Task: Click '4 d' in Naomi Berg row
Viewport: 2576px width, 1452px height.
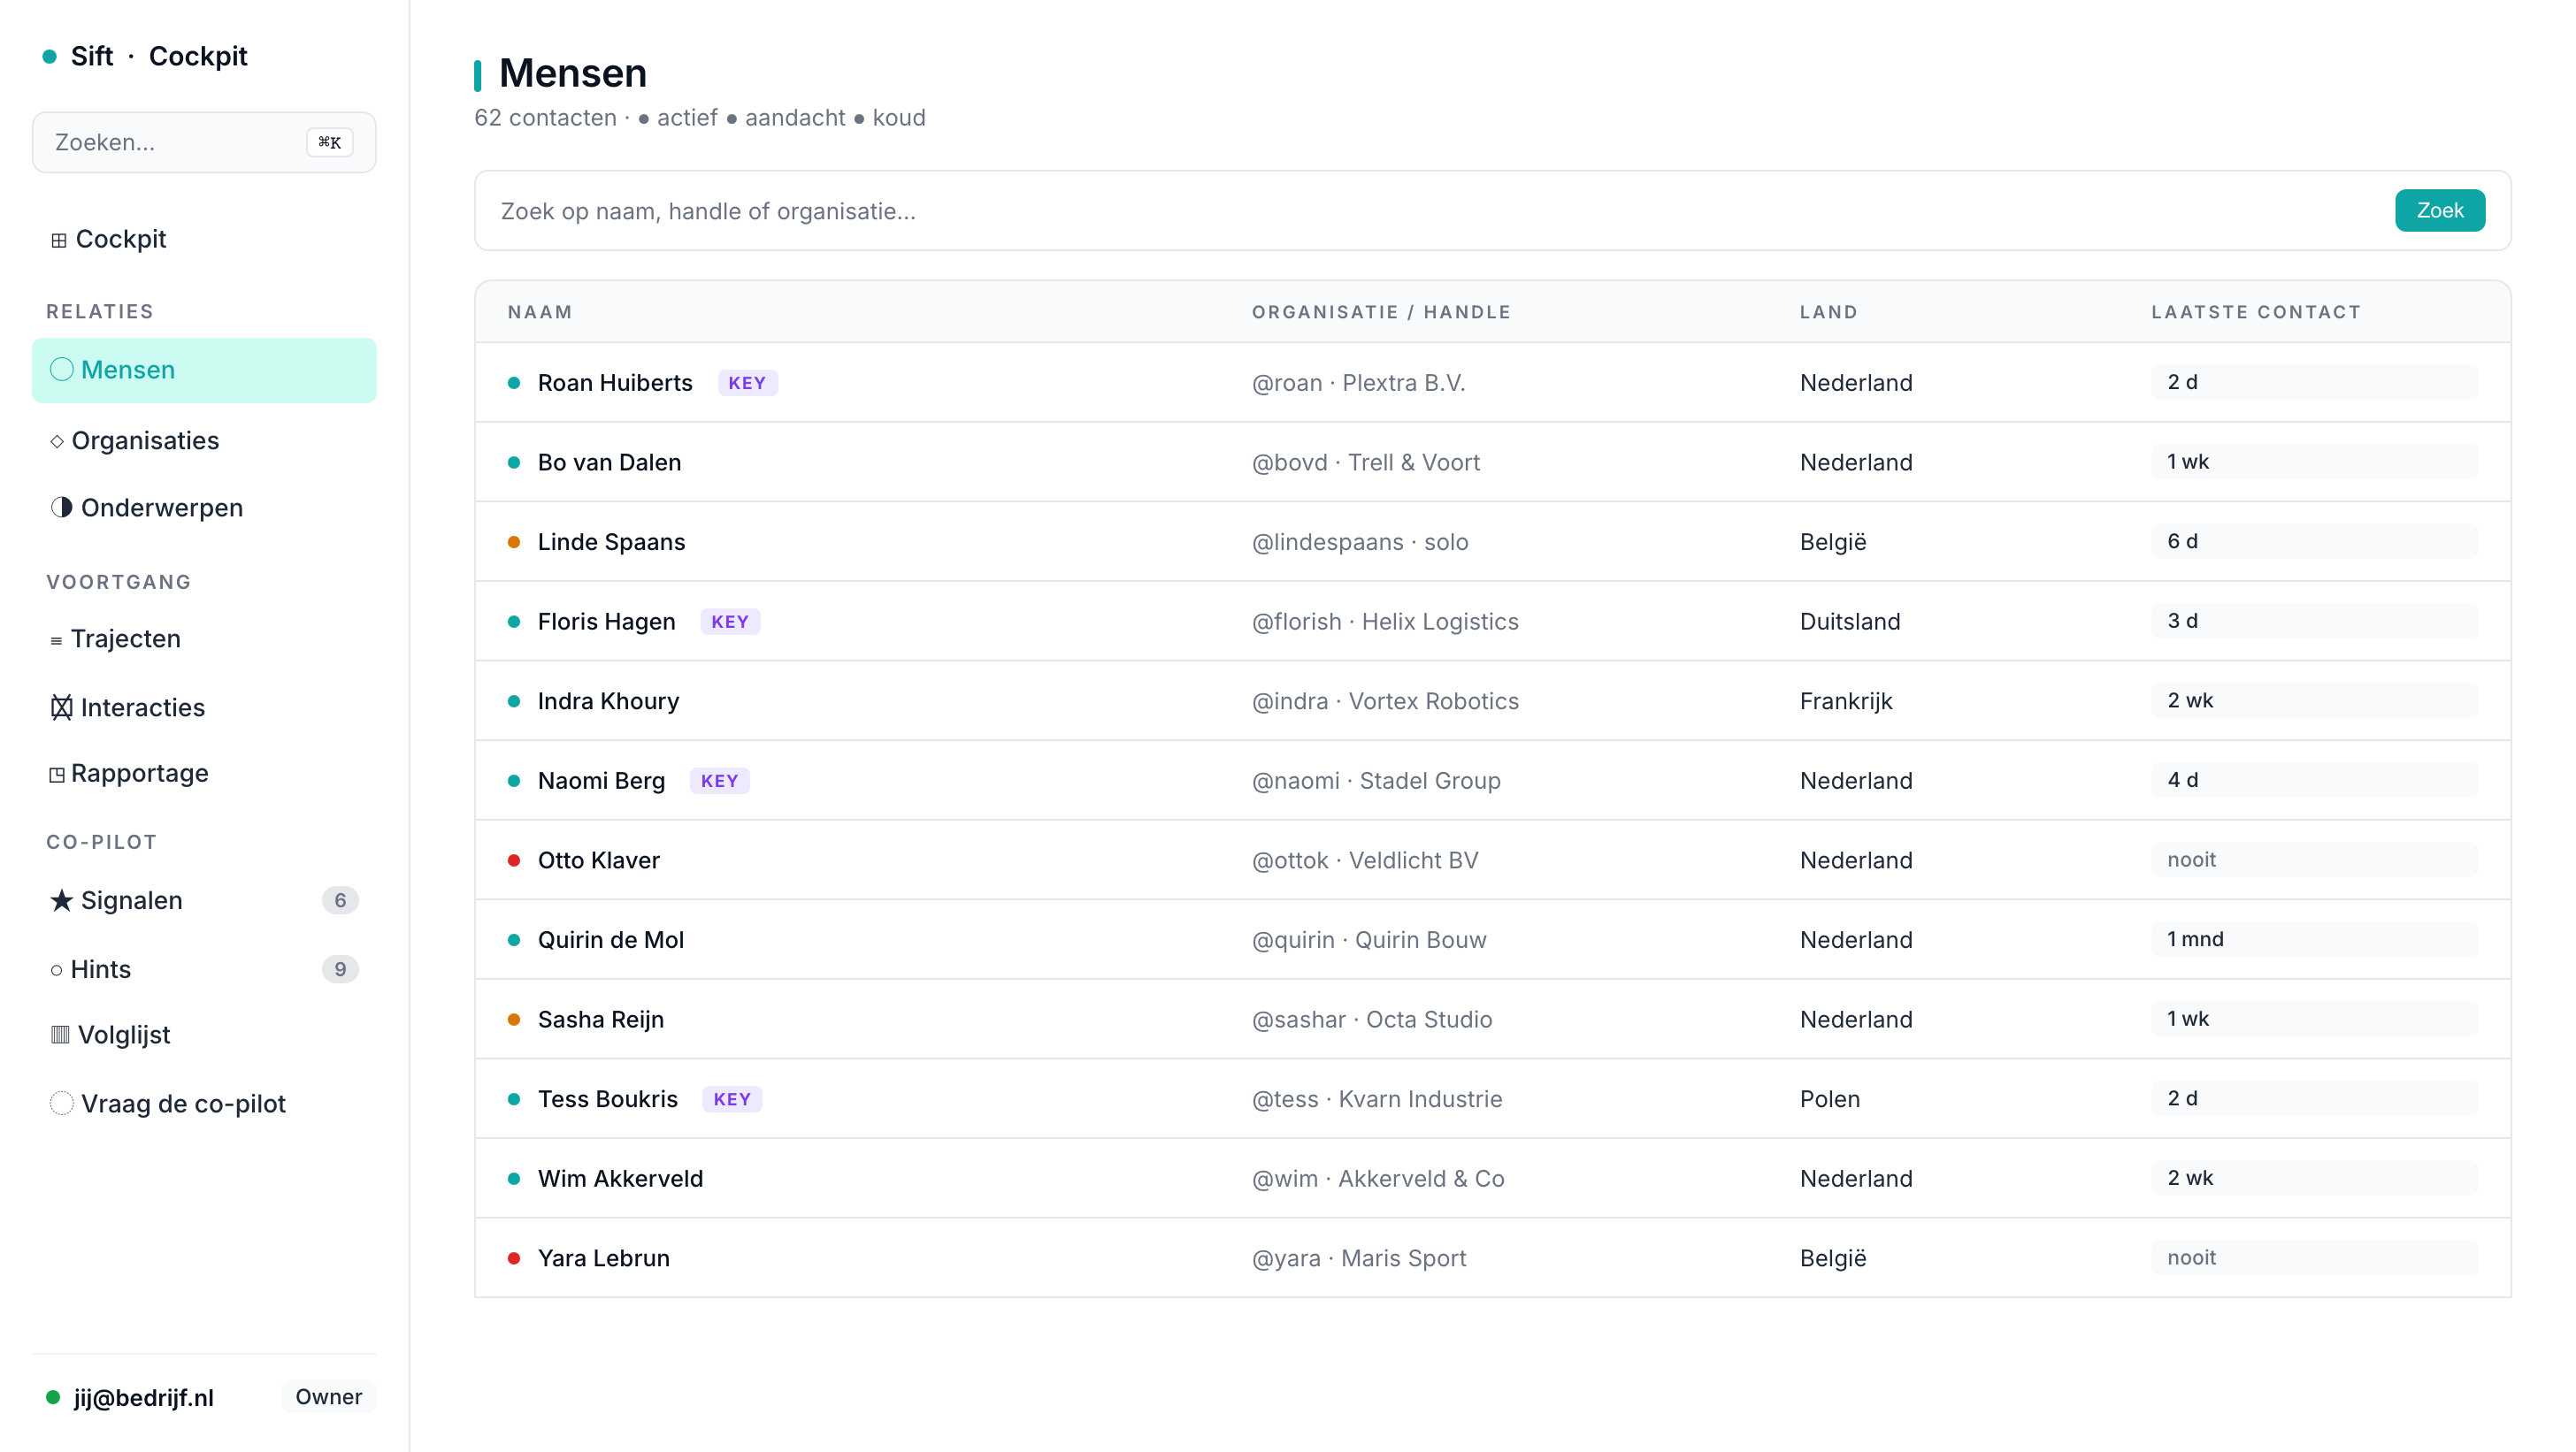Action: (x=2314, y=781)
